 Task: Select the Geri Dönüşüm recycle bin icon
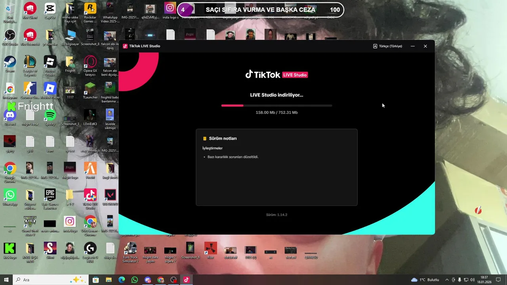click(x=10, y=13)
